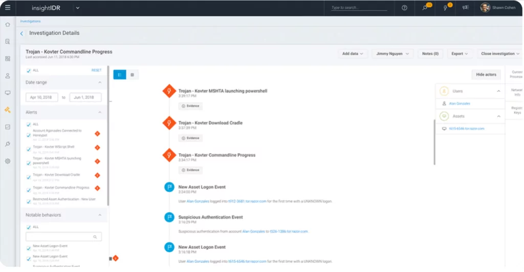
Task: Collapse the Users actors panel
Action: click(498, 91)
